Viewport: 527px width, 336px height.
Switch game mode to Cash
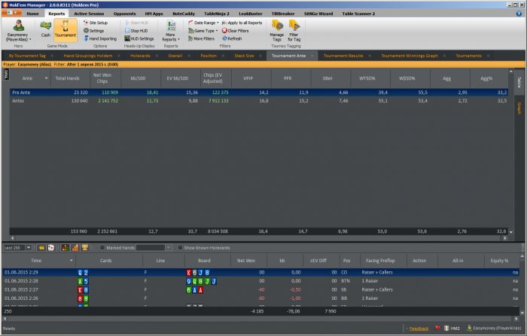[x=46, y=29]
